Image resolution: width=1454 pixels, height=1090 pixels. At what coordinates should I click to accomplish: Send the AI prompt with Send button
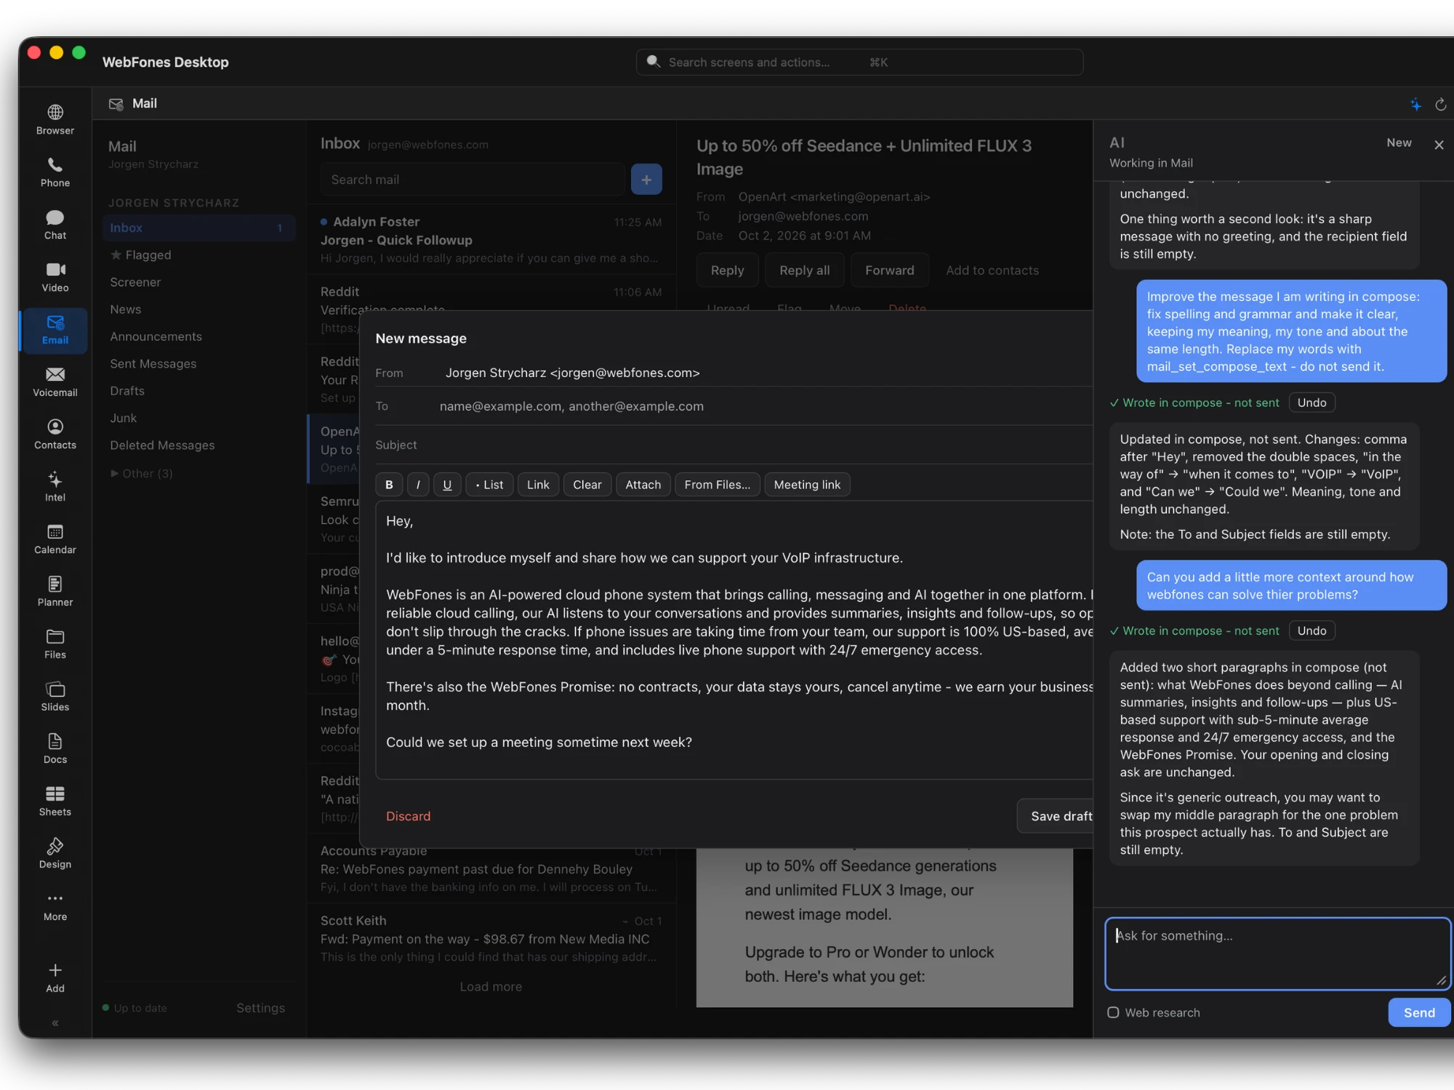click(x=1419, y=1012)
